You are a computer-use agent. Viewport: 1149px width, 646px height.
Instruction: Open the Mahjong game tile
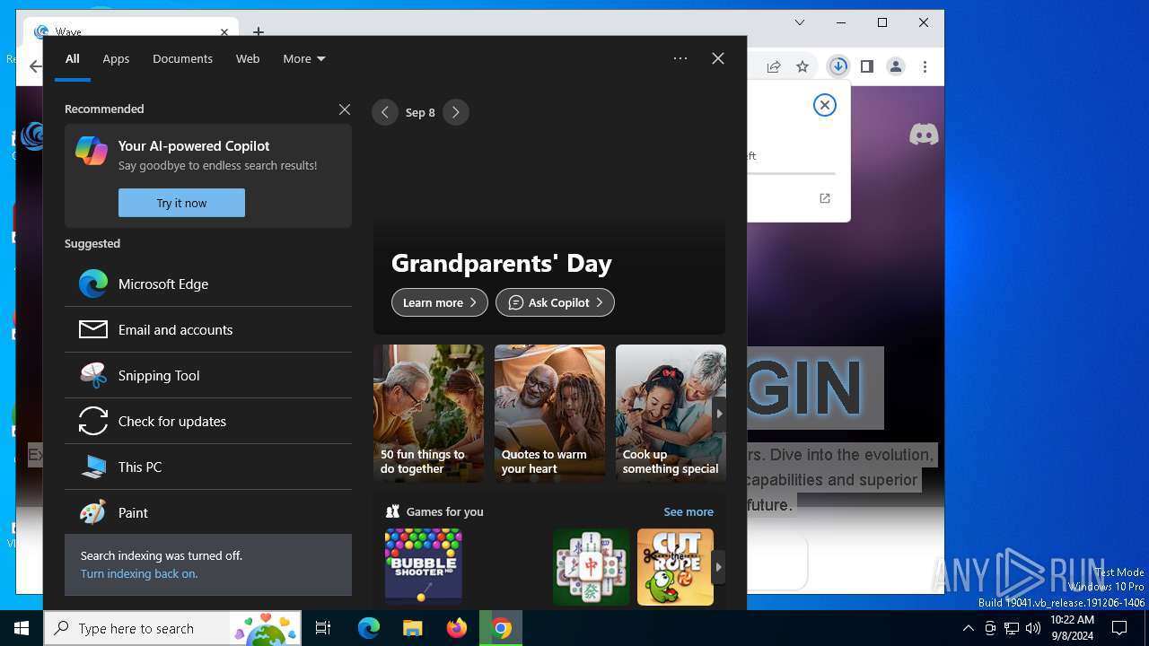click(592, 566)
